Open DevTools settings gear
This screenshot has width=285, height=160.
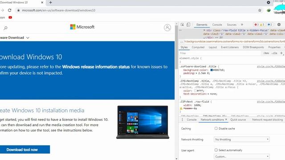pos(279,24)
